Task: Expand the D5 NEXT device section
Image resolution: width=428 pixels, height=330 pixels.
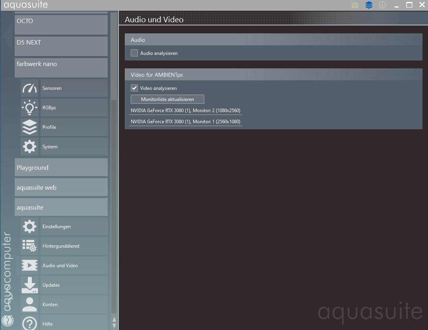Action: [61, 46]
